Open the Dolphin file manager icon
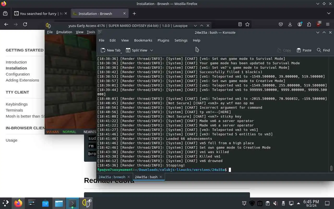Image resolution: width=334 pixels, height=209 pixels. (59, 203)
